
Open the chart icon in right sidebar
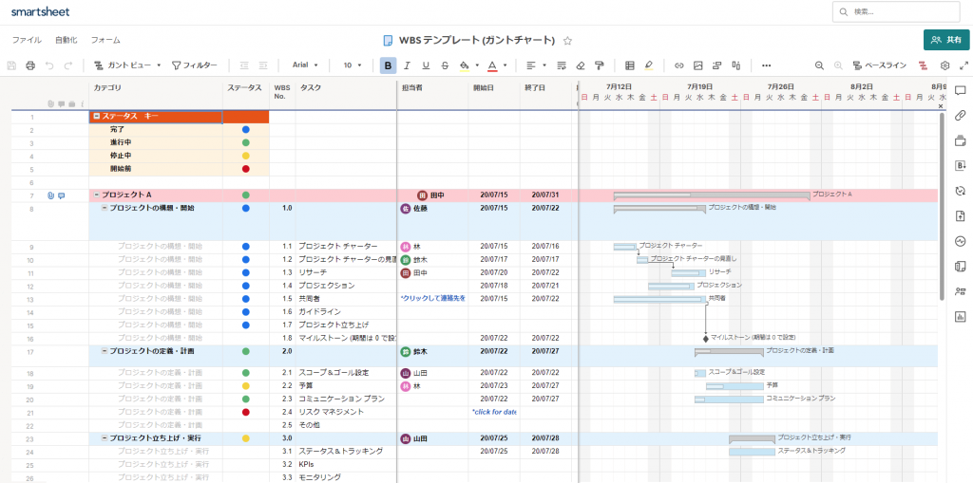(961, 317)
